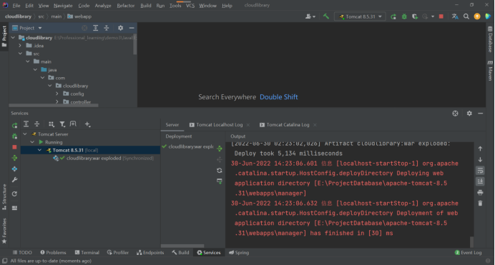Click scroll down arrow in Output
Viewport: 495px width, 265px height.
(480, 160)
